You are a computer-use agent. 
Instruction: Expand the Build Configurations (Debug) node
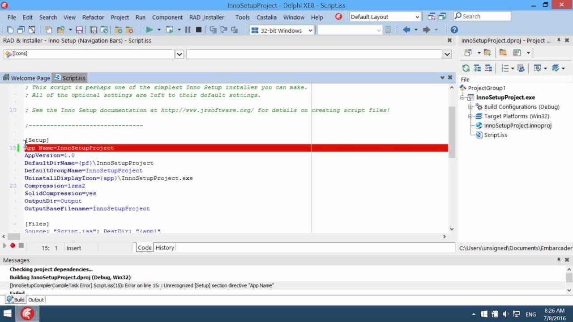point(470,107)
